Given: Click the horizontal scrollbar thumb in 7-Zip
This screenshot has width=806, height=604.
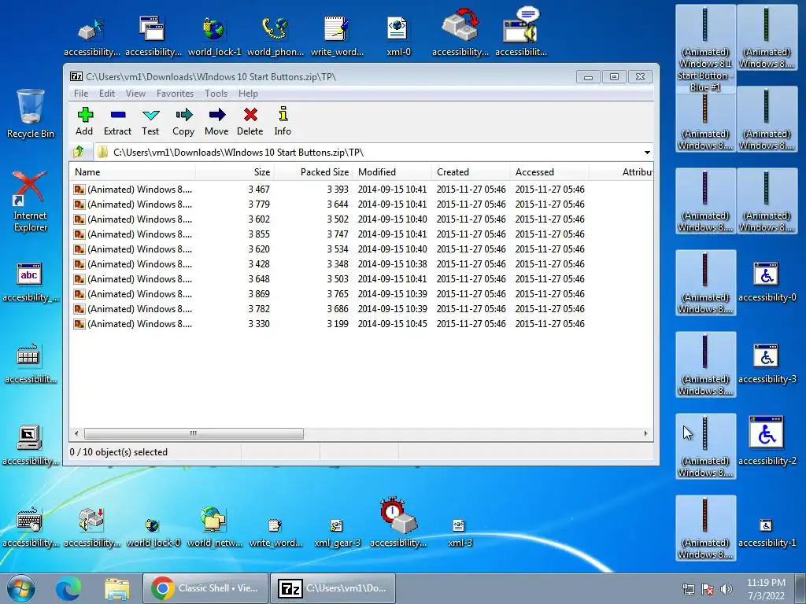Looking at the screenshot, I should (194, 433).
